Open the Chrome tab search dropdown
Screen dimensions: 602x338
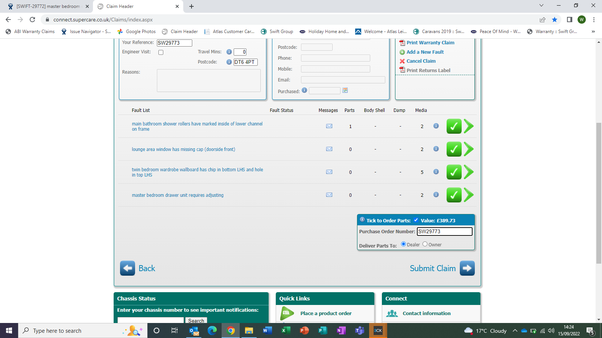(x=541, y=6)
